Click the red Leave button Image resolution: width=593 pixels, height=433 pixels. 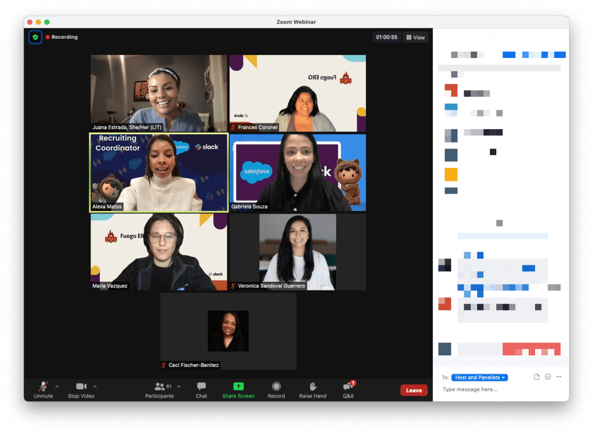414,390
